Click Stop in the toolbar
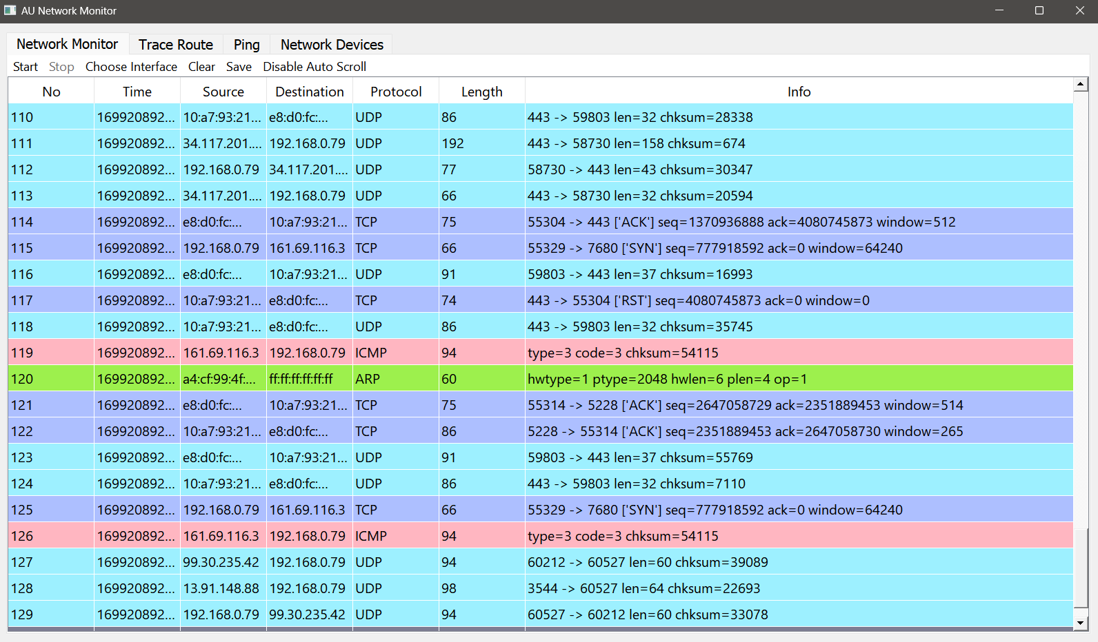This screenshot has width=1098, height=642. pos(61,67)
